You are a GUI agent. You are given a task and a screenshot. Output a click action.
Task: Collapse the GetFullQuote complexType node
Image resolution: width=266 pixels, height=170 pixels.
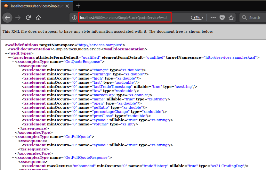click(x=12, y=137)
